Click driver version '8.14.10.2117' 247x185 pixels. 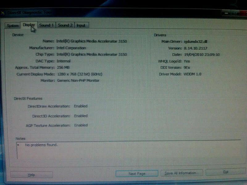tap(195, 48)
